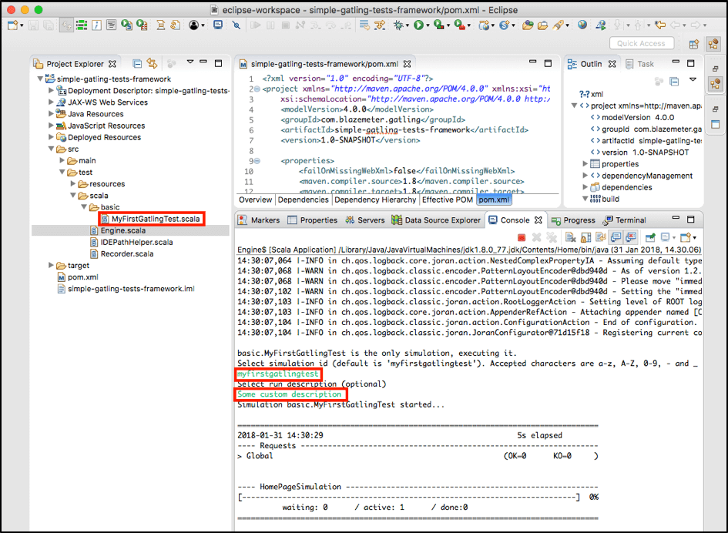The width and height of the screenshot is (728, 533).
Task: Select pom.xml in Project Explorer
Action: pos(82,277)
